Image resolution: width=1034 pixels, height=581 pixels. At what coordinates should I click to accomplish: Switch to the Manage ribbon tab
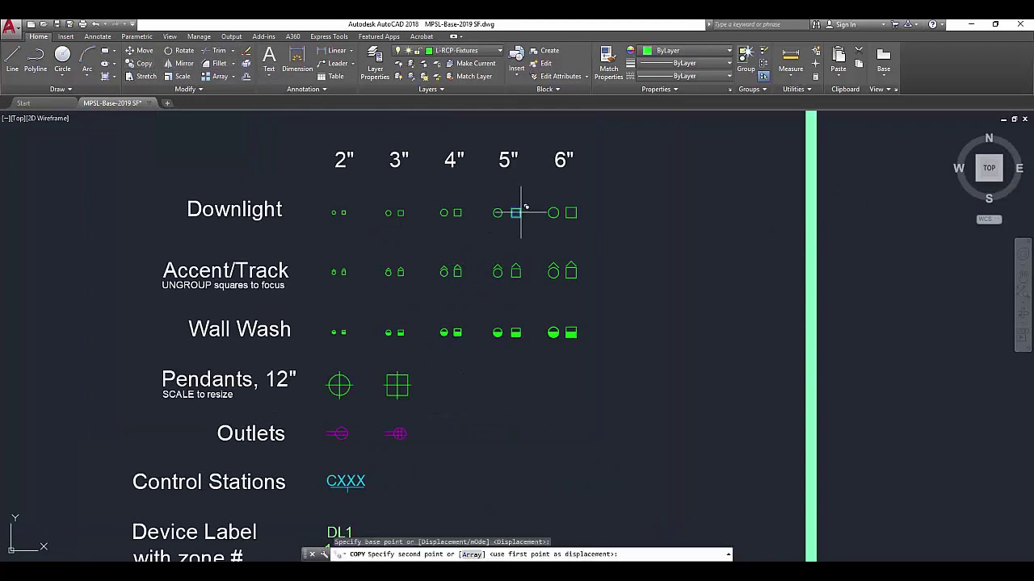199,36
